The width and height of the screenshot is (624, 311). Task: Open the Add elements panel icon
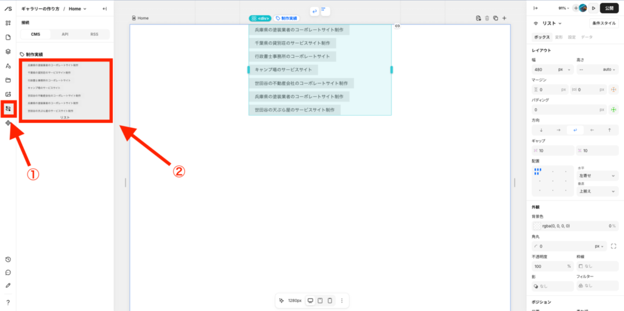(x=8, y=23)
